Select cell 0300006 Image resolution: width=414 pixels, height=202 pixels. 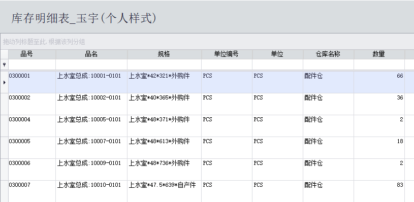coord(32,170)
